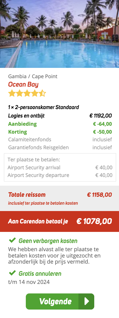Click the green checkmark beside Gratis annuleren

point(12,273)
